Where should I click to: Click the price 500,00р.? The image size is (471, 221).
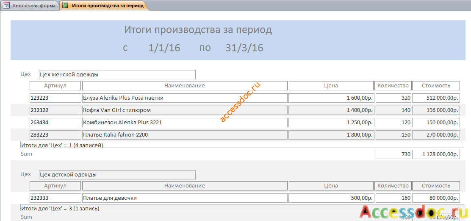click(331, 198)
